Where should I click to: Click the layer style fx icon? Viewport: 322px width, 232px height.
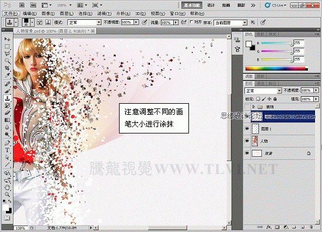[x=268, y=227]
